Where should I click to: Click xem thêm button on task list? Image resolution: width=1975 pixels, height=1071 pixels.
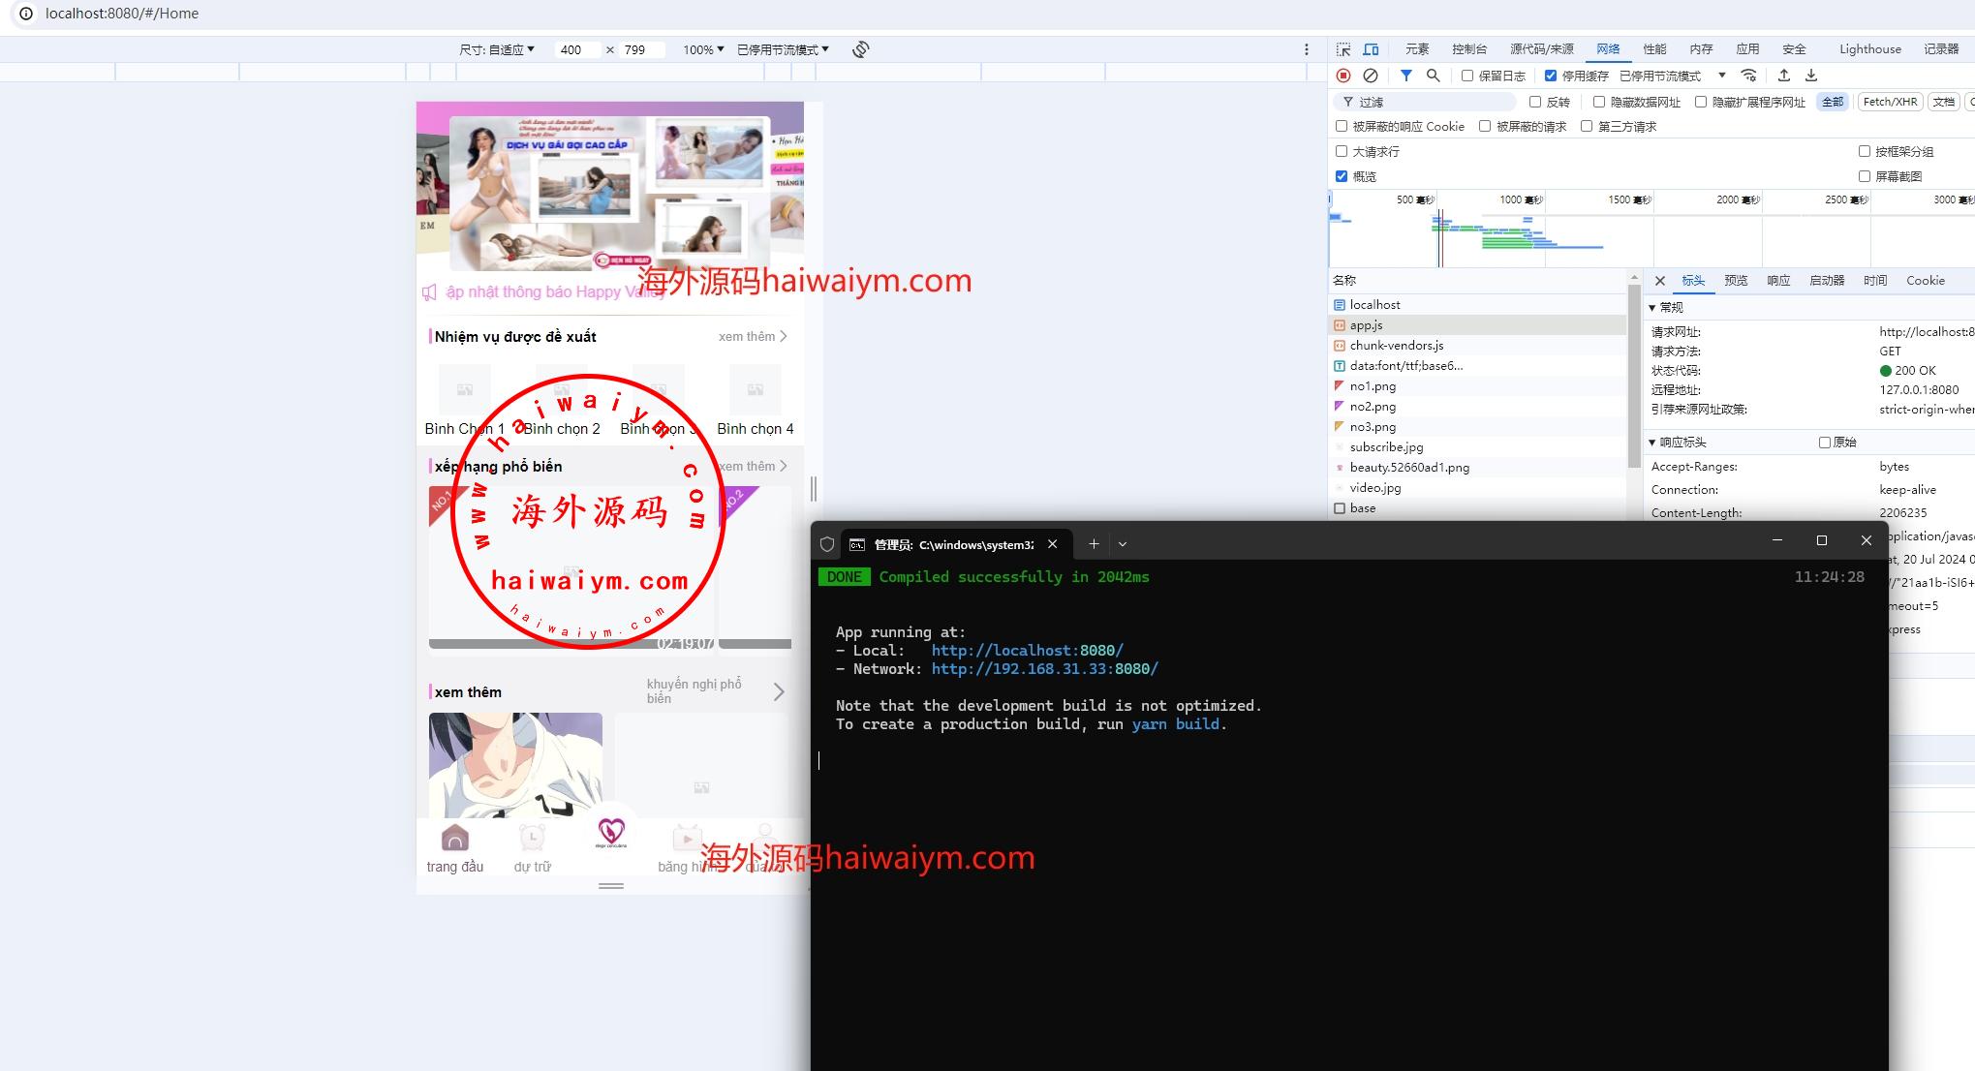[747, 335]
